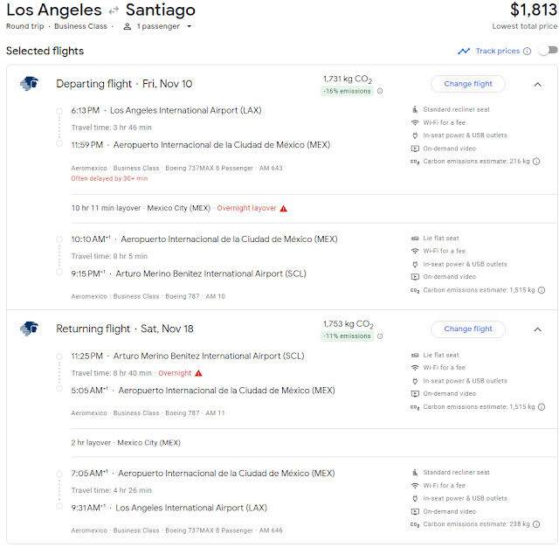Screen dimensions: 559x547
Task: Change the returning flight
Action: click(468, 329)
